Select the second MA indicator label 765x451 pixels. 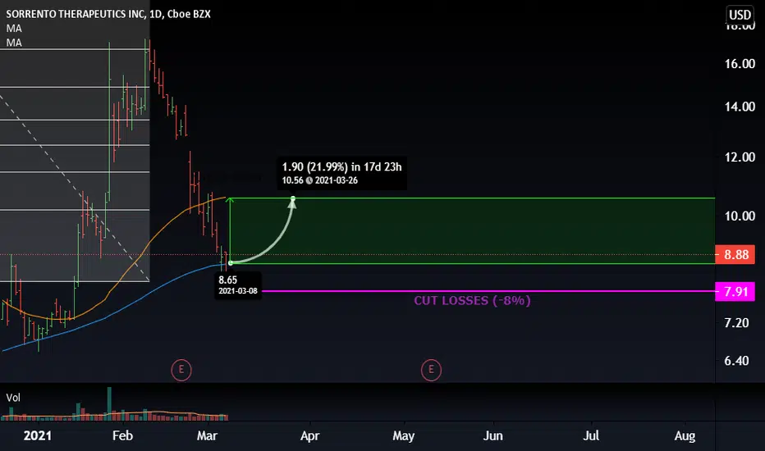[14, 43]
